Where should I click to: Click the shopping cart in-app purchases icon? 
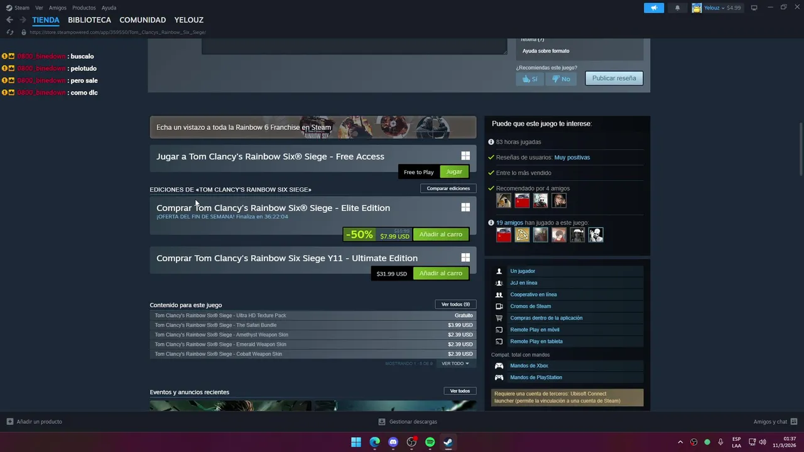[499, 318]
